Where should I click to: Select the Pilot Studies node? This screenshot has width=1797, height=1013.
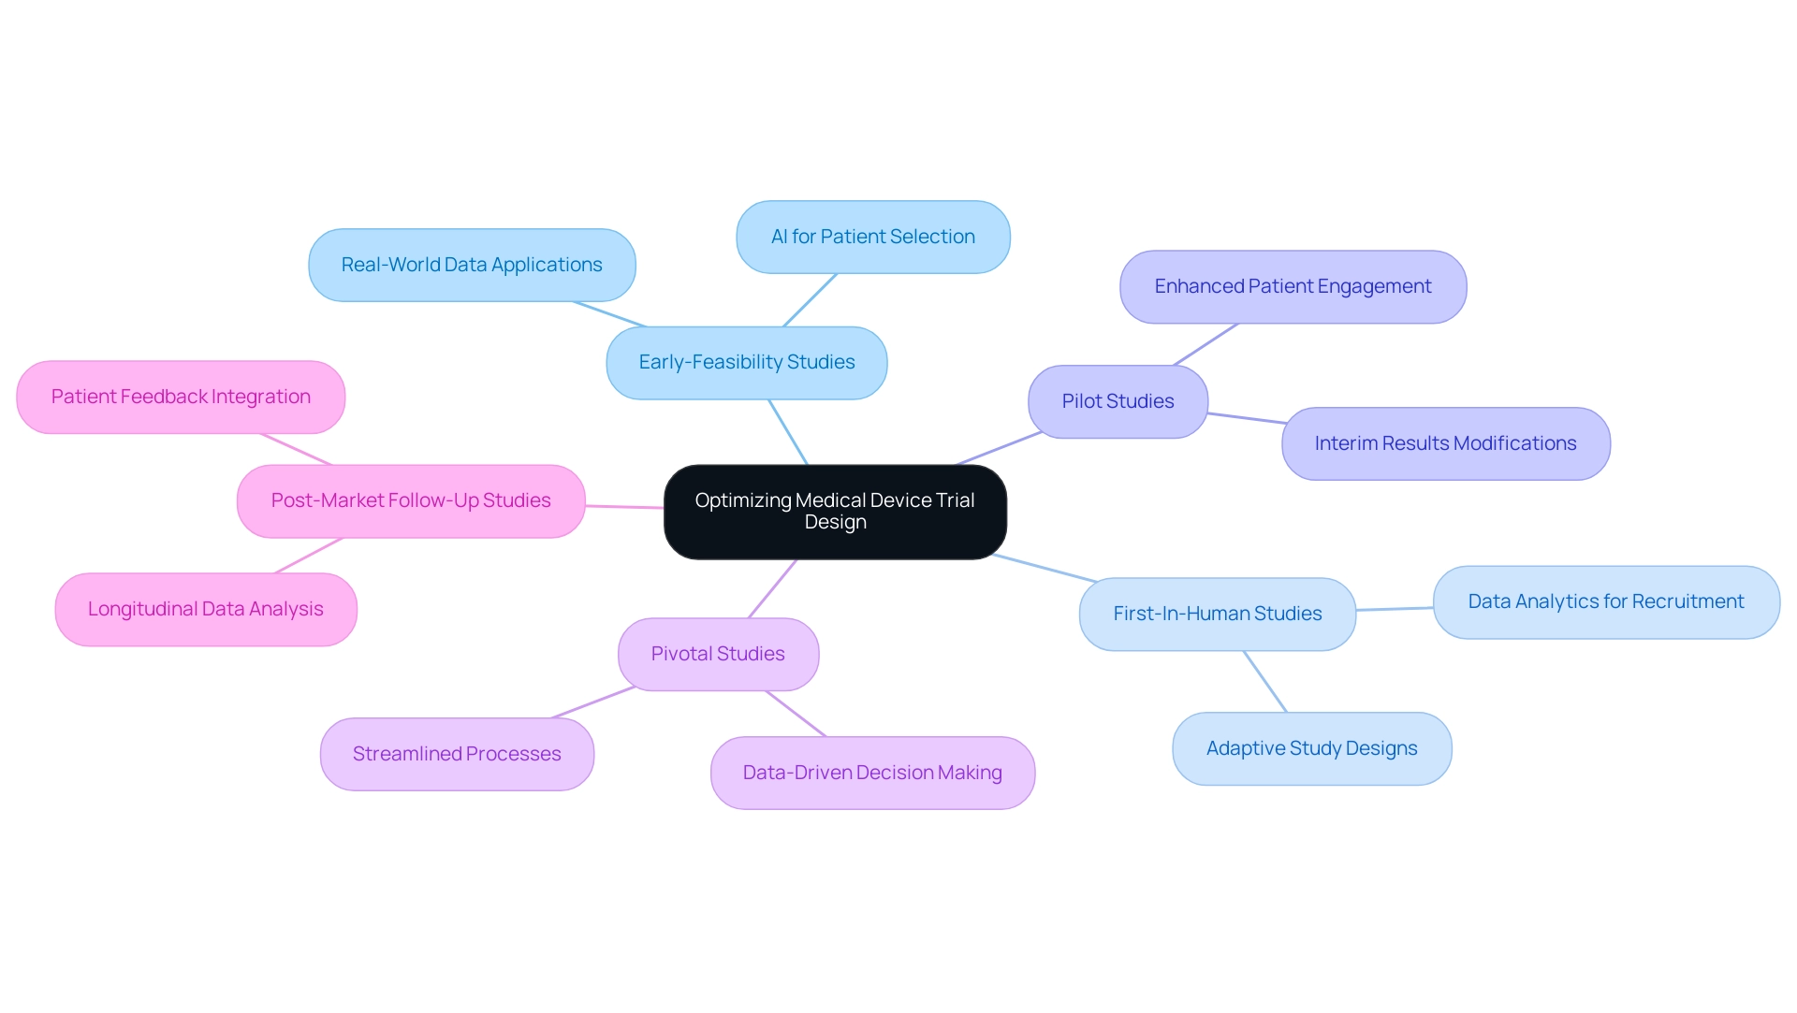click(1137, 405)
